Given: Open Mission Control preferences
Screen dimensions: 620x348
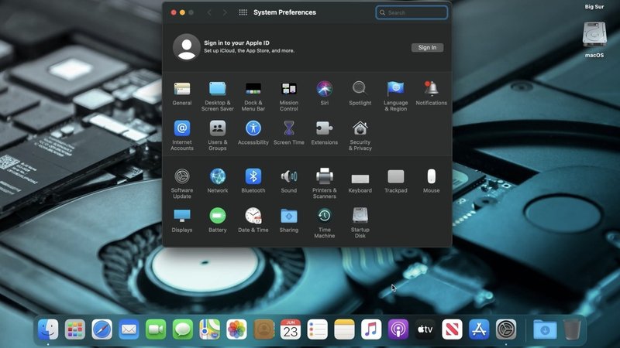Looking at the screenshot, I should pos(288,96).
